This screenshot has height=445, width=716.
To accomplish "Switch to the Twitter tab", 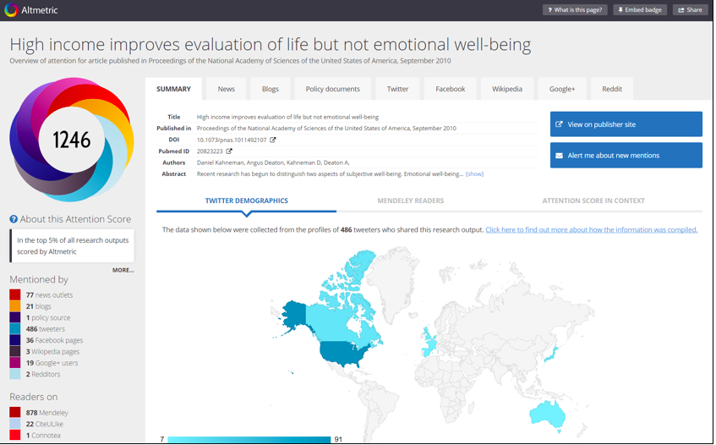I will [397, 89].
